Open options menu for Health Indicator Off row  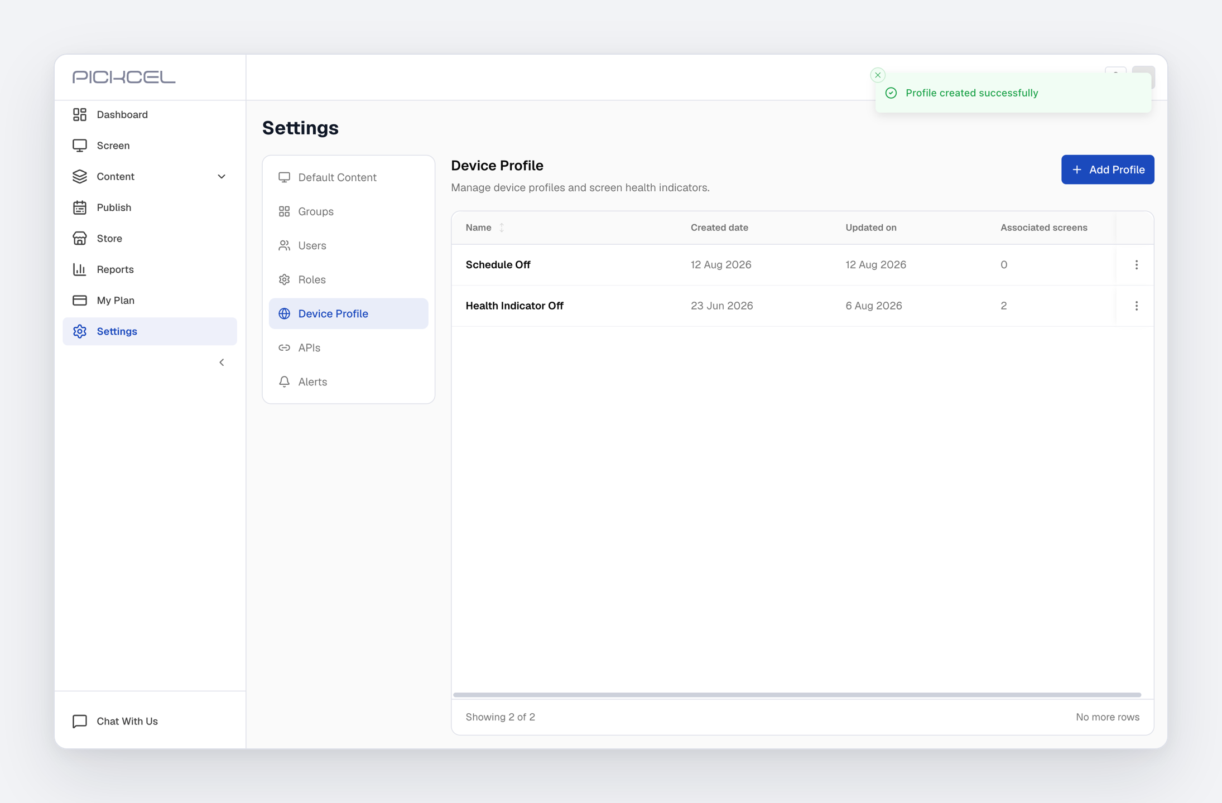pos(1136,306)
